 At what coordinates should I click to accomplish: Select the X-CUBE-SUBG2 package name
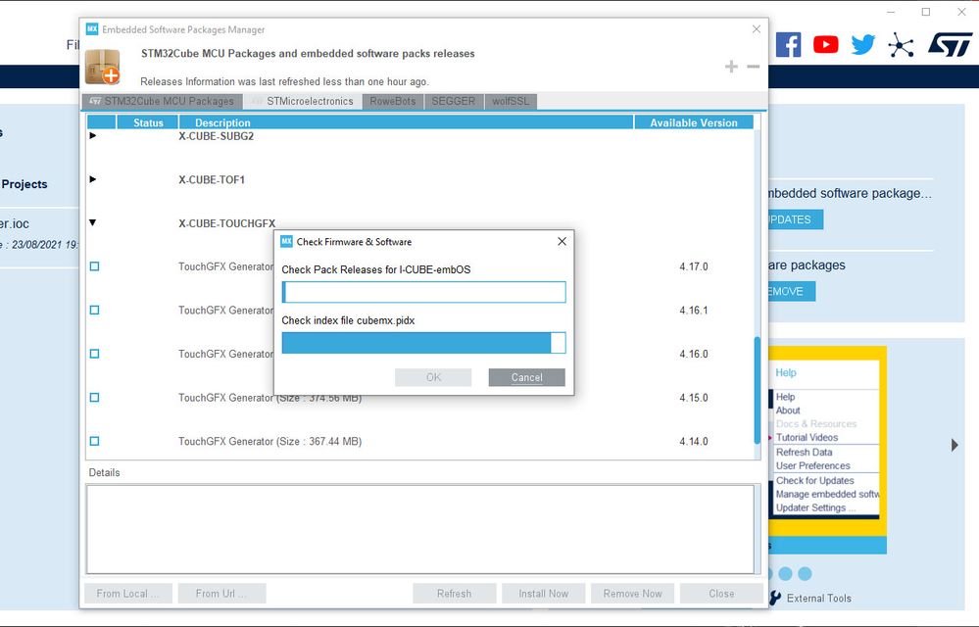coord(216,136)
